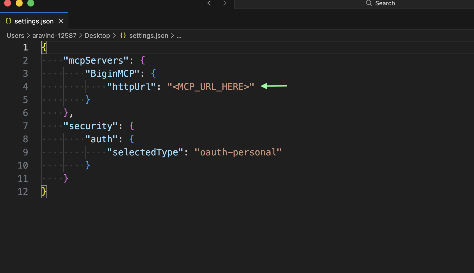This screenshot has width=474, height=273.
Task: Click the forward navigation arrow
Action: [223, 3]
